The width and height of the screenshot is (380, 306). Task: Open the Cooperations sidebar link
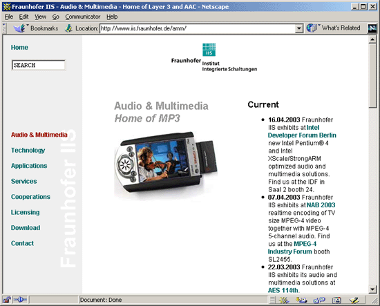(x=30, y=197)
